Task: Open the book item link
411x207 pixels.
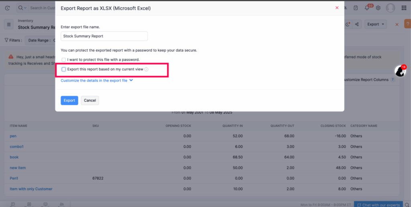Action: pos(14,157)
